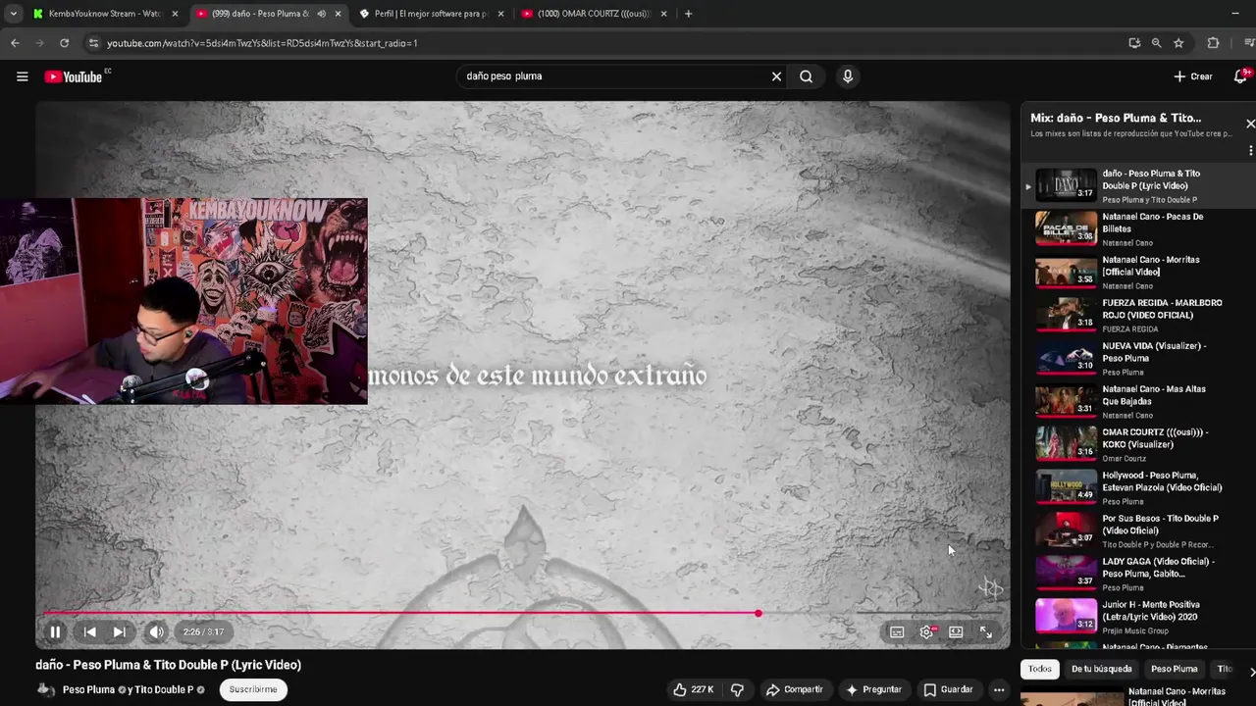Select LADY GAGA (Video Oficial) in the mix
The width and height of the screenshot is (1256, 706).
tap(1138, 575)
